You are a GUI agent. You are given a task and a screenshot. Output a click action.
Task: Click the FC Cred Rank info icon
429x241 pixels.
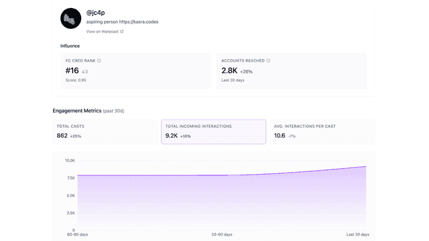(x=99, y=61)
